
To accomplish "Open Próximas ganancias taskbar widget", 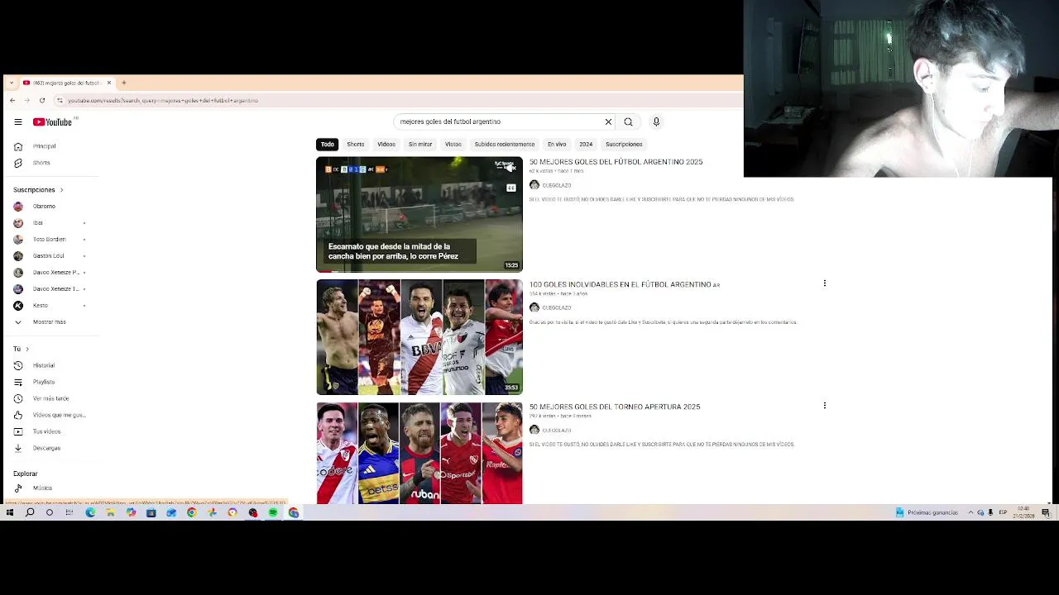I will (x=927, y=512).
